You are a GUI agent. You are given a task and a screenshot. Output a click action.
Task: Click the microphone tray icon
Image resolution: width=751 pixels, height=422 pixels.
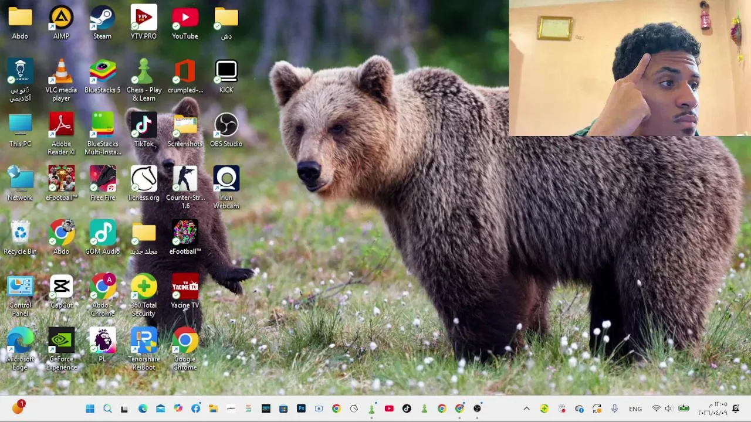point(614,409)
